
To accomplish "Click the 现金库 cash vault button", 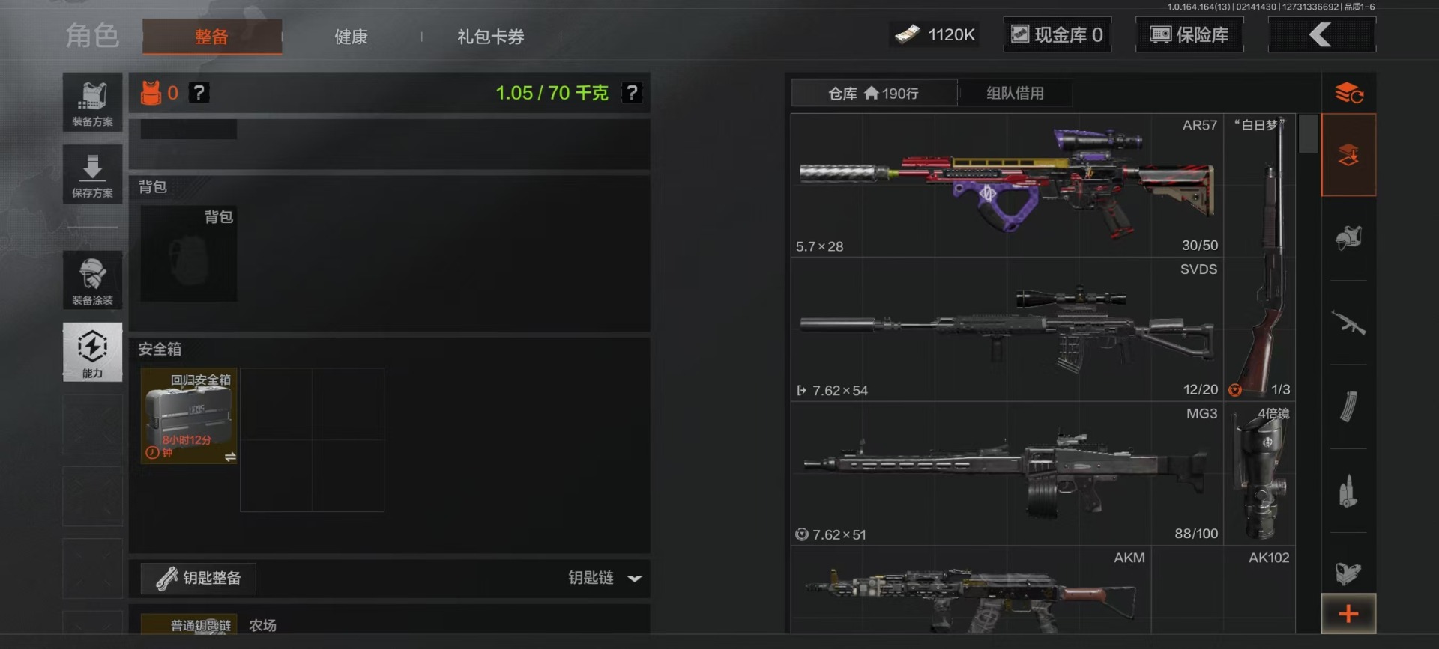I will click(1058, 34).
